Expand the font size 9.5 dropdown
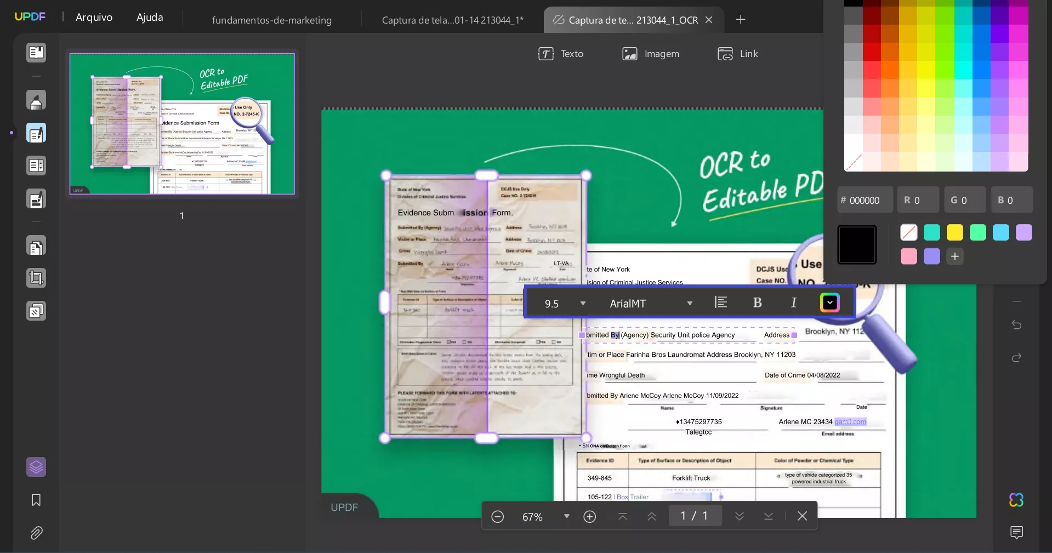Screen dimensions: 1052x553 pyautogui.click(x=583, y=303)
